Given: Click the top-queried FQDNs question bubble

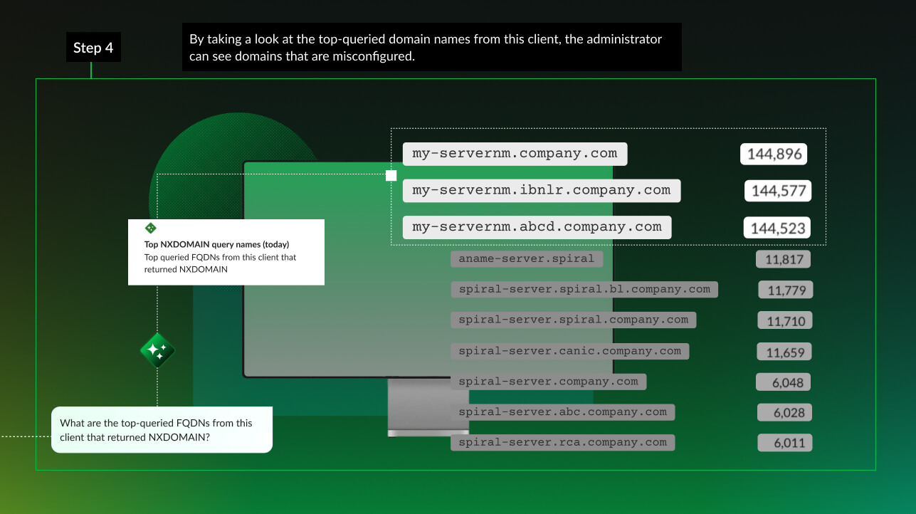Looking at the screenshot, I should [x=162, y=430].
